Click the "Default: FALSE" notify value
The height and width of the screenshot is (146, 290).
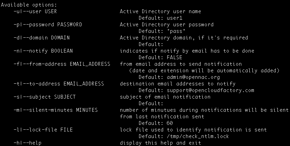161,57
